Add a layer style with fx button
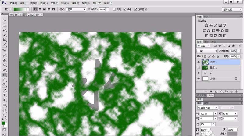Screen dimensions: 244x136 point(211,91)
